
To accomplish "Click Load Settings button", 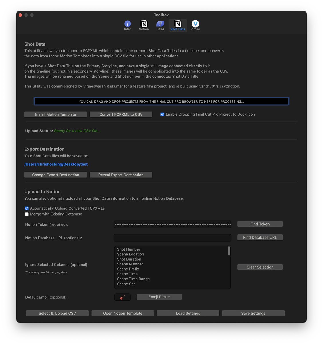I will 188,313.
